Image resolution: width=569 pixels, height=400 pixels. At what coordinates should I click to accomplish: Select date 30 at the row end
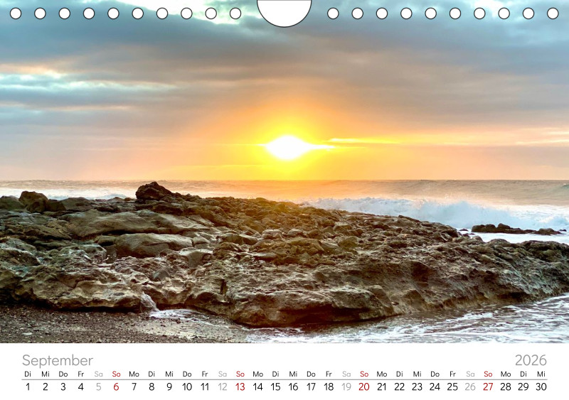coord(541,387)
